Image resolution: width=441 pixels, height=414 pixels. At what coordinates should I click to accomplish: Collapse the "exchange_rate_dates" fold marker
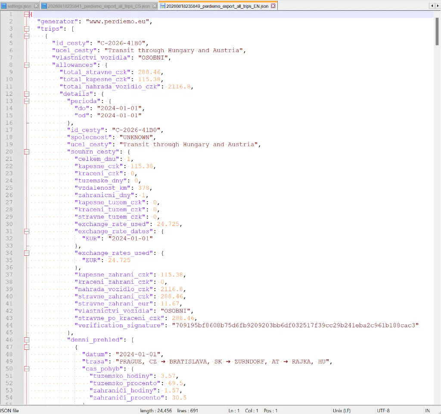[26, 232]
